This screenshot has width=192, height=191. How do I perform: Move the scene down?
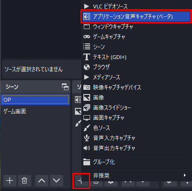[56, 180]
